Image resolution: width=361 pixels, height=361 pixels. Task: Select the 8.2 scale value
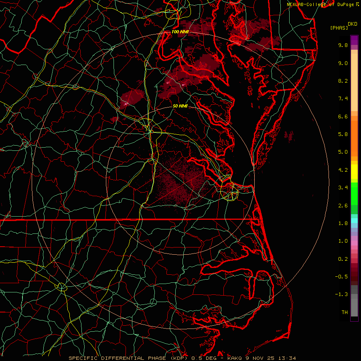coord(343,81)
